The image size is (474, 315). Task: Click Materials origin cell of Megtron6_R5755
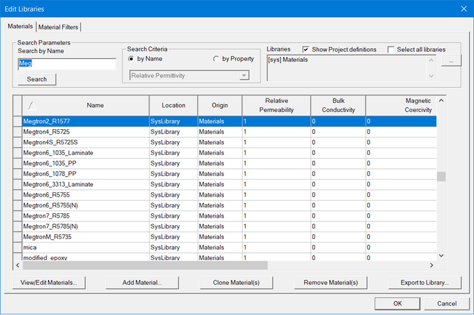coord(220,195)
